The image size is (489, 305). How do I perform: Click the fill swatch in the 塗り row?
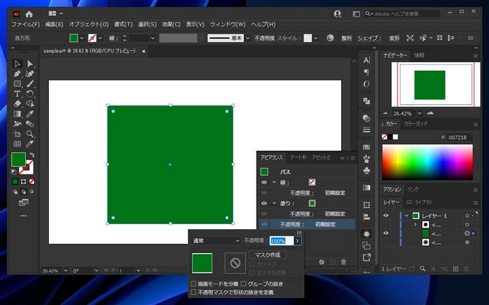[312, 203]
